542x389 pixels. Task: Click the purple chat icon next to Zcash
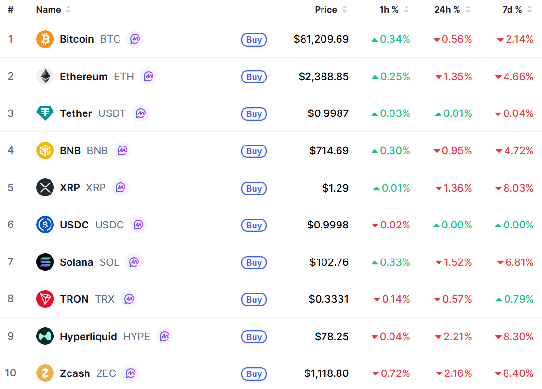(131, 373)
